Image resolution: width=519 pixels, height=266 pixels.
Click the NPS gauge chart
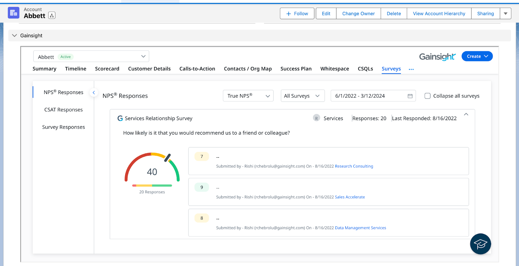point(152,167)
